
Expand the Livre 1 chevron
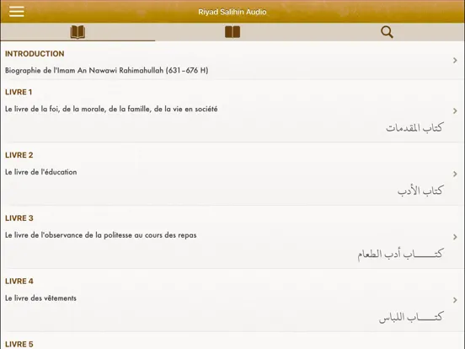(455, 111)
